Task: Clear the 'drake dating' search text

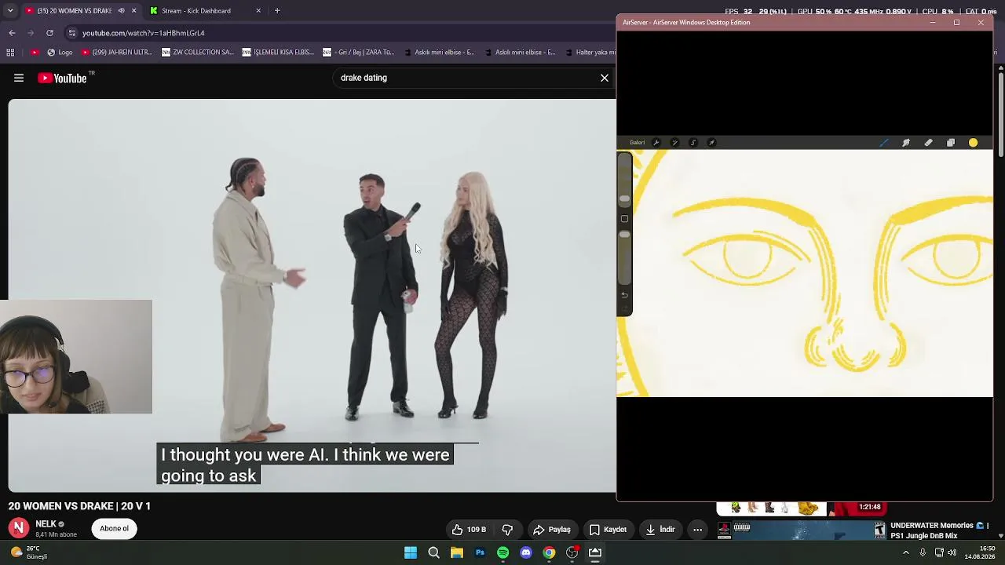Action: (605, 78)
